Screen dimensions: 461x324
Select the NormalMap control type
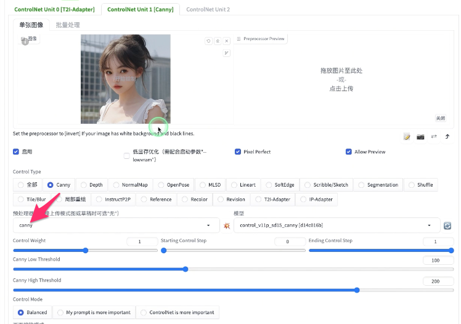tap(131, 185)
